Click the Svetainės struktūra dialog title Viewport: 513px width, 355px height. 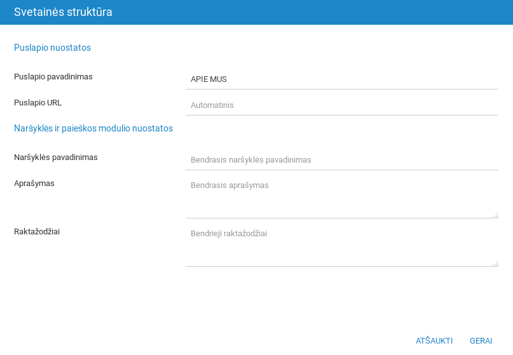point(63,12)
